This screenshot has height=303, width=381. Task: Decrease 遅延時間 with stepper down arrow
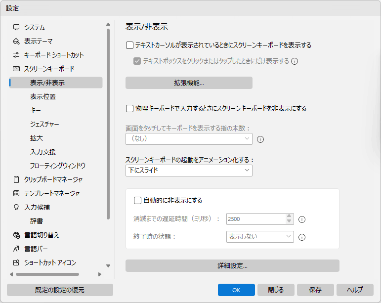click(x=289, y=221)
